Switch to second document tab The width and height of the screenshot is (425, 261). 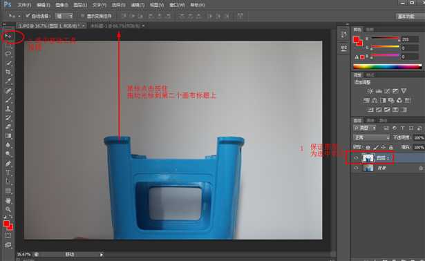[115, 26]
